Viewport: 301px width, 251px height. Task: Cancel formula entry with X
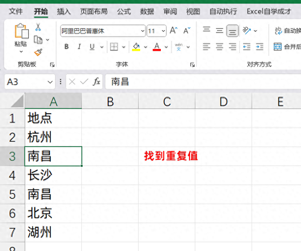tap(72, 82)
